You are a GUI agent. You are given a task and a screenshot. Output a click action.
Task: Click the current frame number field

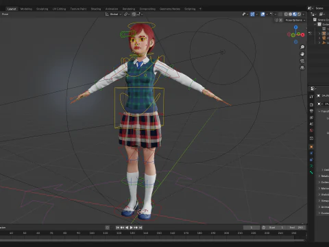pos(252,228)
